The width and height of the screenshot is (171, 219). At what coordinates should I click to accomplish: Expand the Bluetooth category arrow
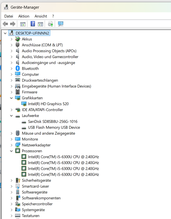[11, 69]
